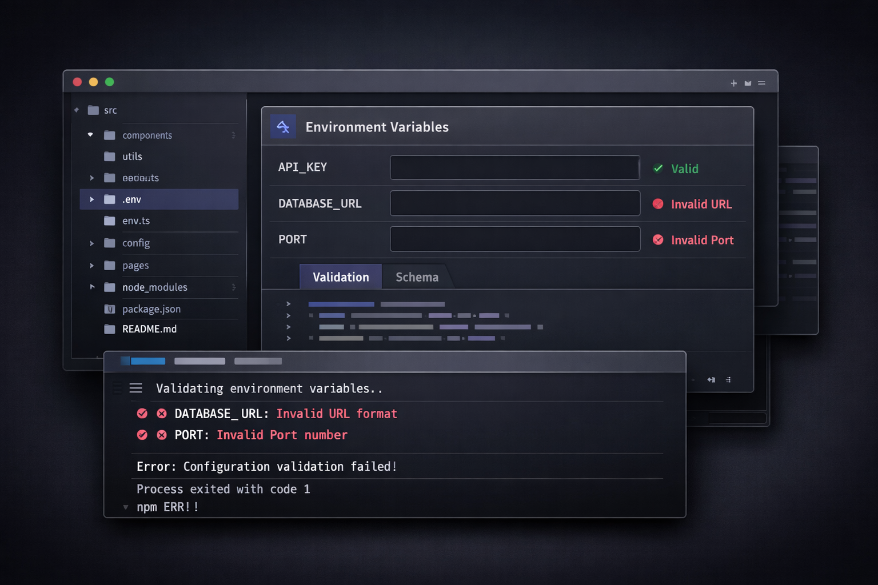Click the env.ts file icon
This screenshot has width=878, height=585.
(x=110, y=221)
